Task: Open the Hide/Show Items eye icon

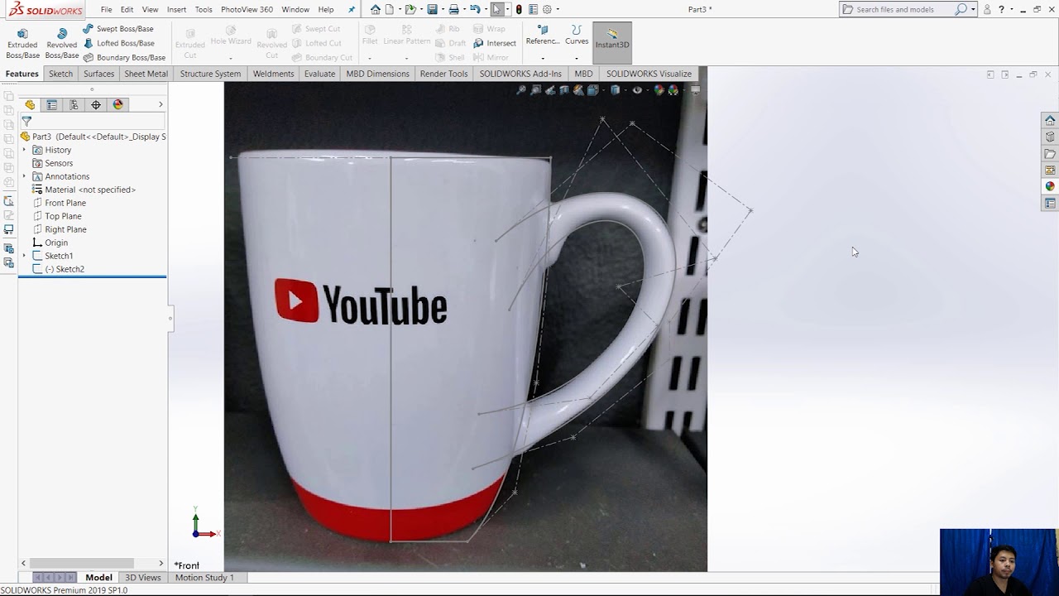Action: tap(637, 90)
